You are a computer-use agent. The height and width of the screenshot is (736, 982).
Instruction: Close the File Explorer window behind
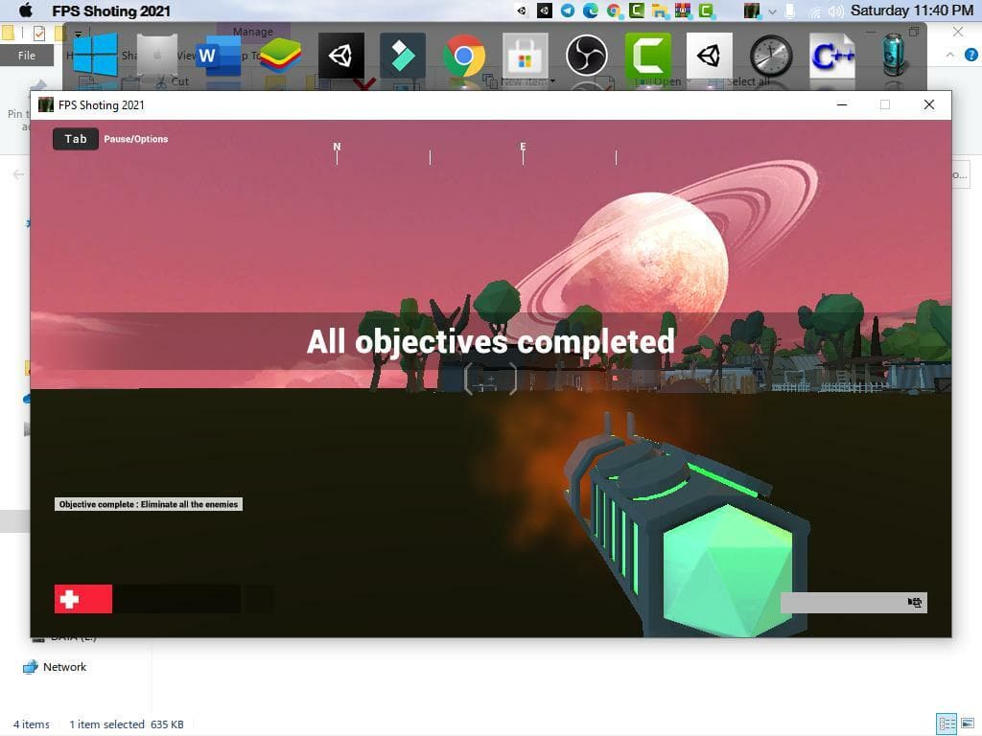point(958,32)
